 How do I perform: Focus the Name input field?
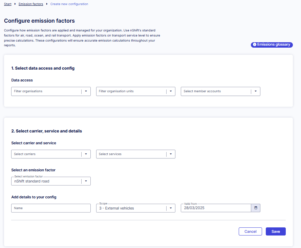tap(51, 208)
